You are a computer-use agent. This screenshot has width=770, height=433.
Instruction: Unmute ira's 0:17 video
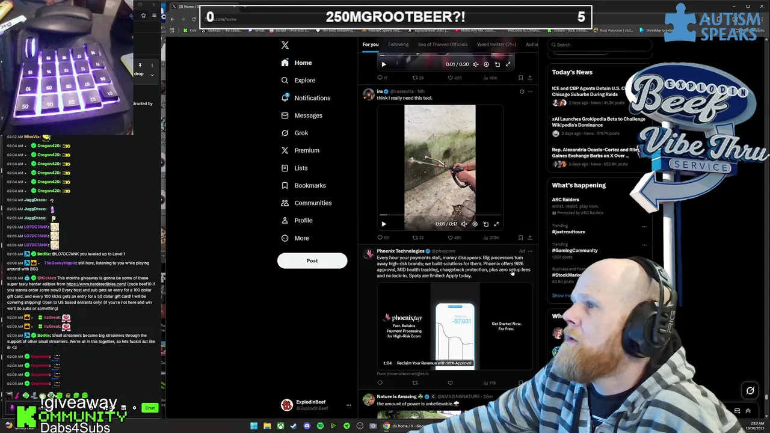464,224
